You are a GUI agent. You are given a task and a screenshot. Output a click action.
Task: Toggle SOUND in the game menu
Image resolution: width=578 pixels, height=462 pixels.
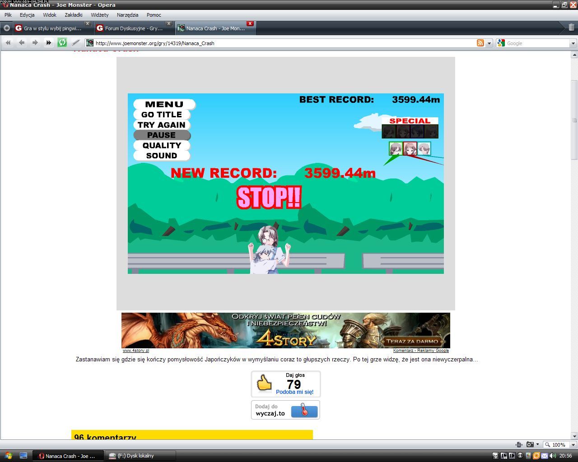click(x=162, y=156)
